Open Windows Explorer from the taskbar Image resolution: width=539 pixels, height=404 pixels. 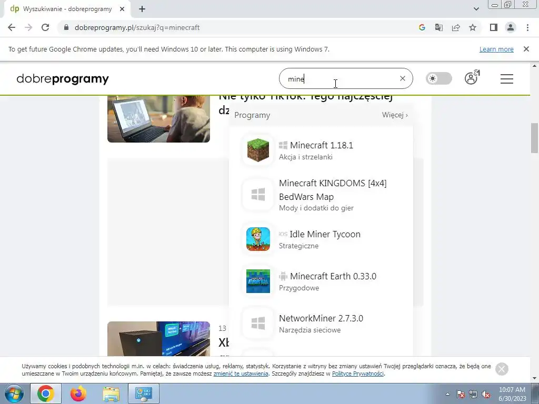[111, 393]
